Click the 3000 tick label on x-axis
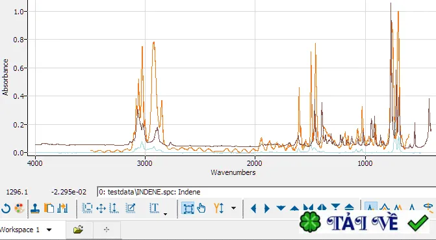The height and width of the screenshot is (240, 436). click(145, 163)
